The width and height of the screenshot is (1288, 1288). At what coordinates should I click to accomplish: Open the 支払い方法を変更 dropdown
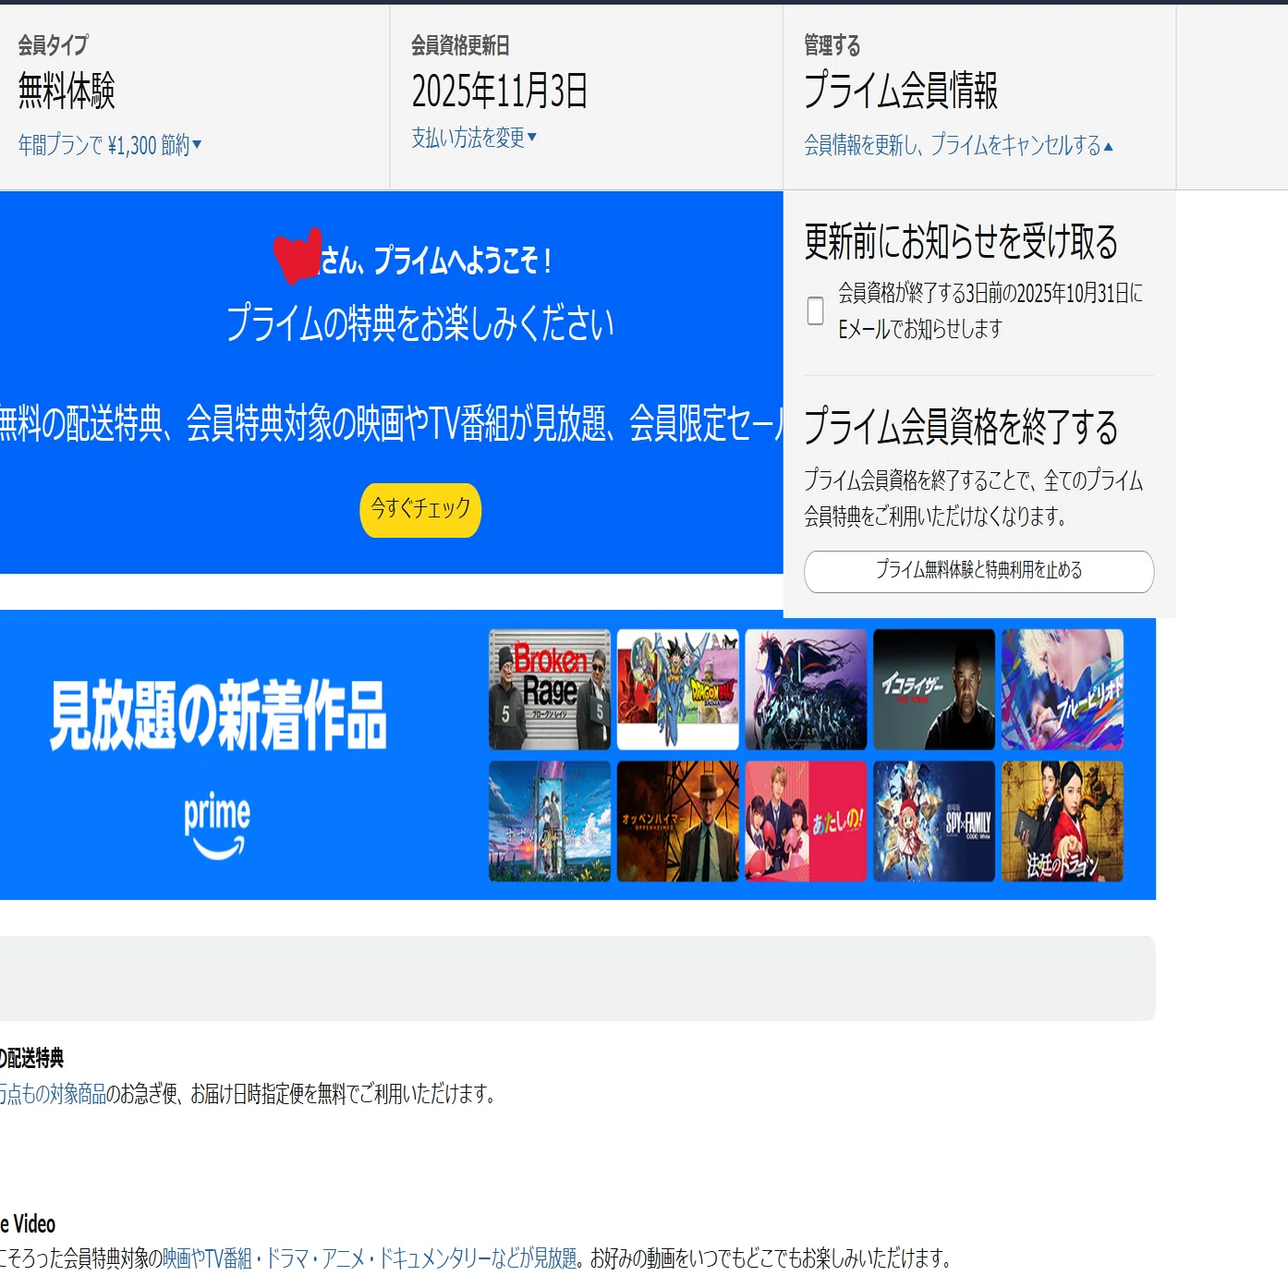[x=474, y=138]
